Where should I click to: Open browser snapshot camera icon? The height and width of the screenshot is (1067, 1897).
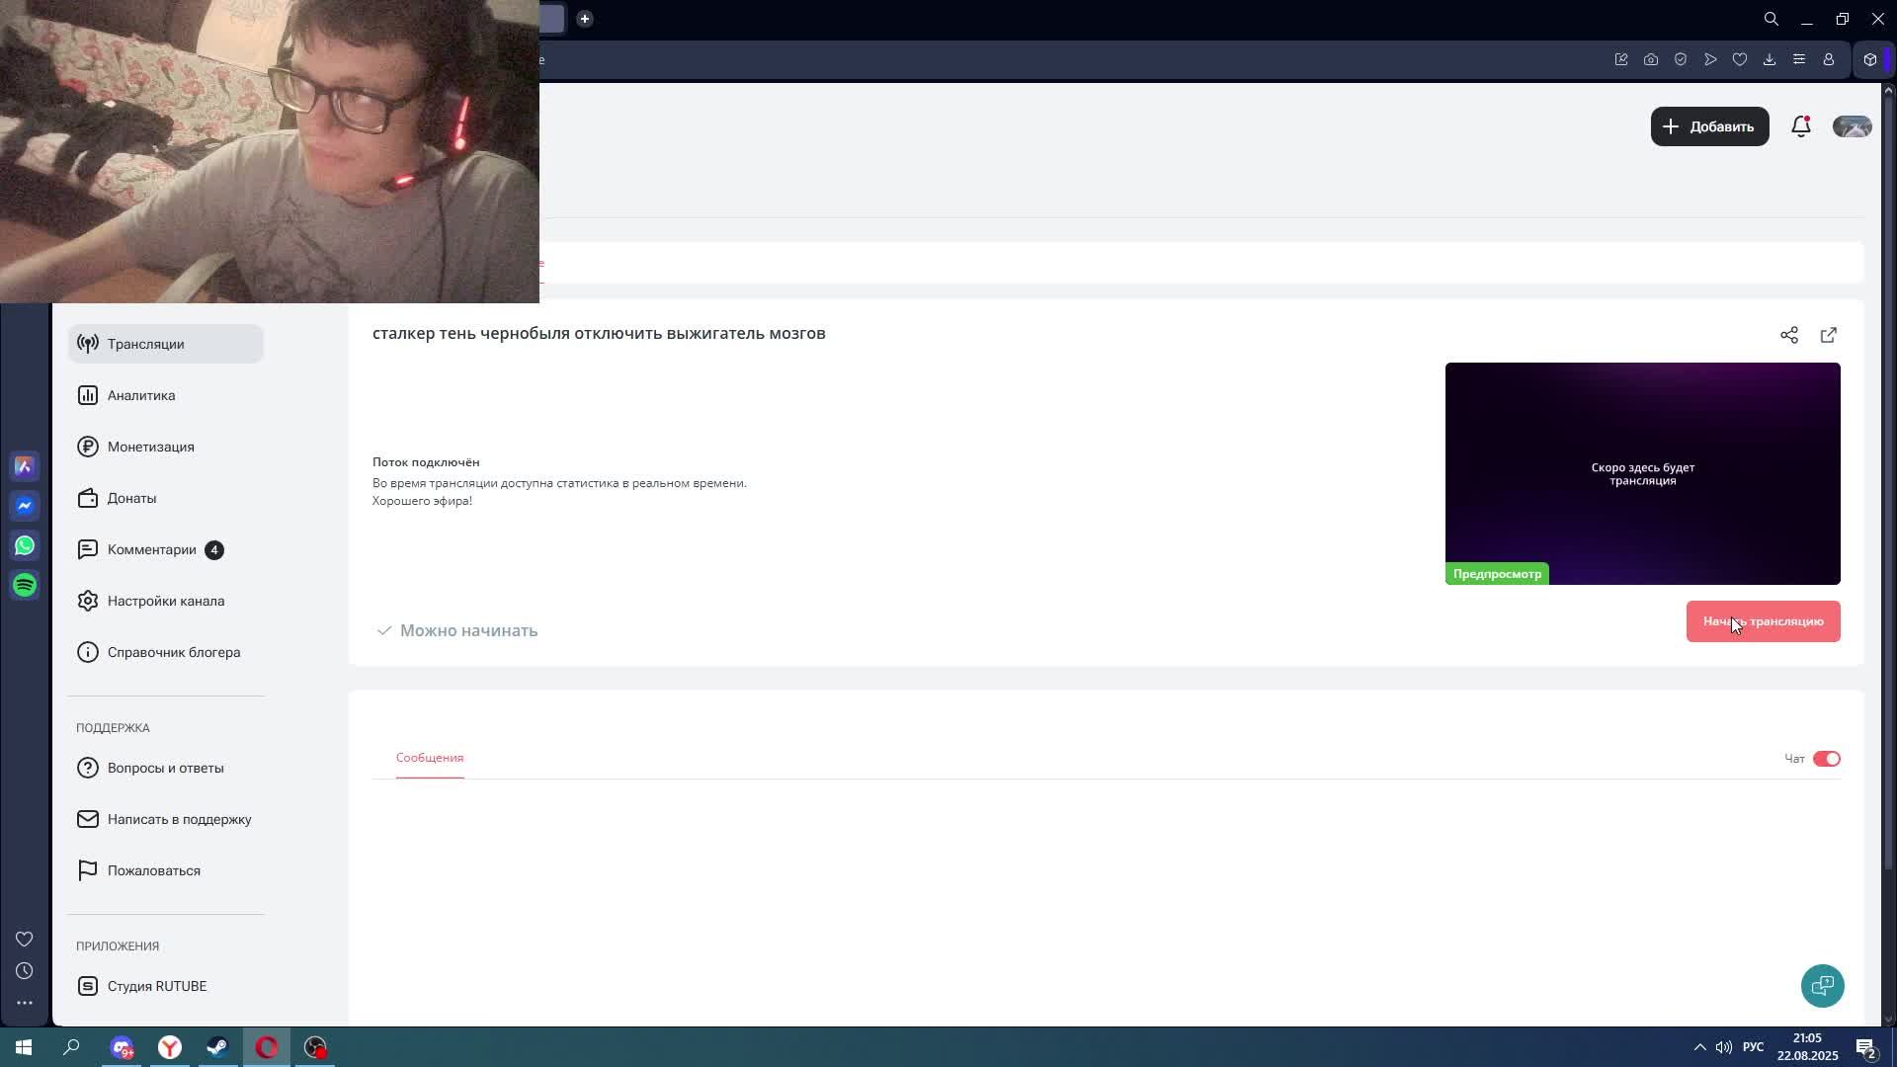click(1650, 59)
